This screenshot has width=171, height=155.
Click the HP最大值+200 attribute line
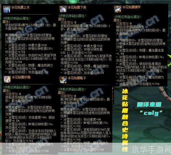[28, 45]
